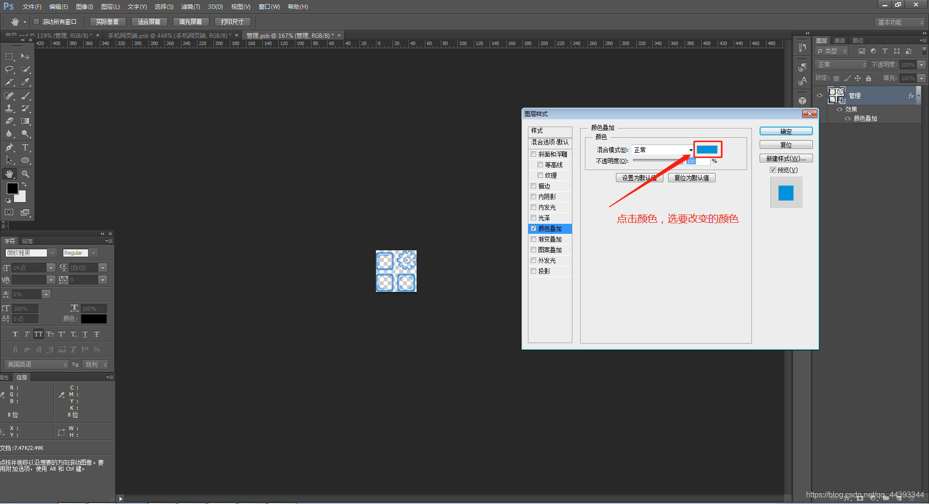Select the Brush tool
The height and width of the screenshot is (504, 929).
[26, 96]
